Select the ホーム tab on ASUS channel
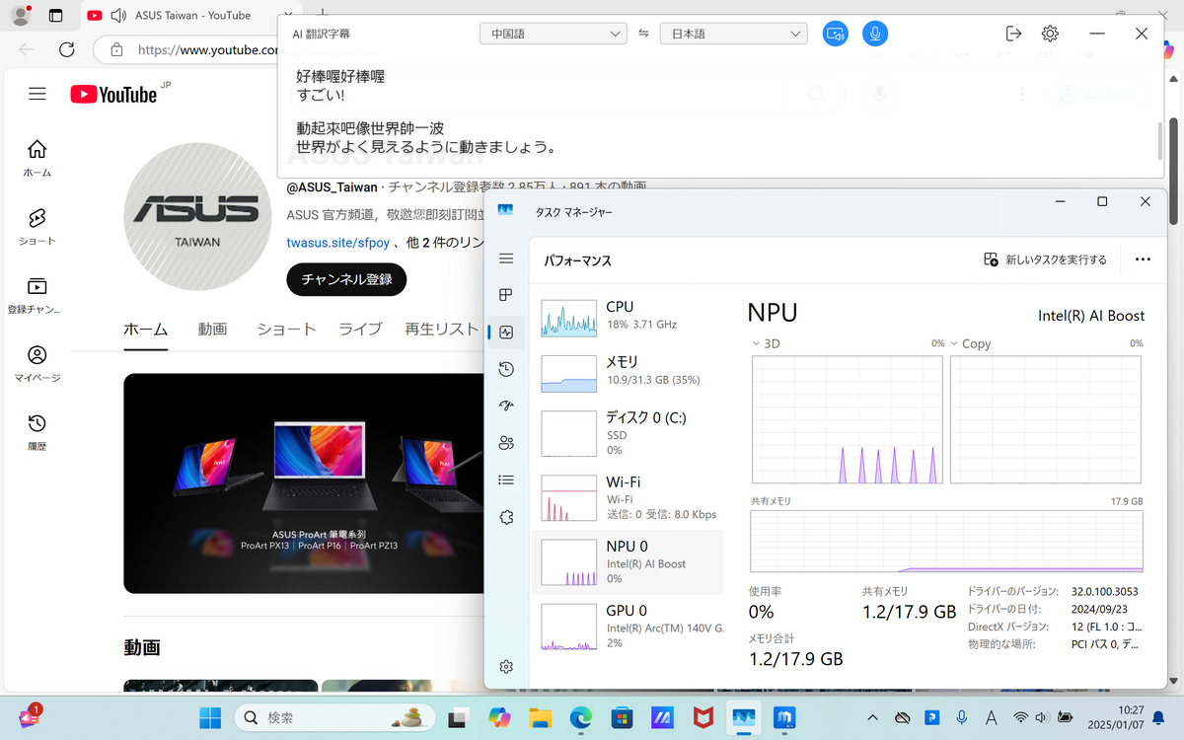Image resolution: width=1184 pixels, height=740 pixels. point(145,330)
